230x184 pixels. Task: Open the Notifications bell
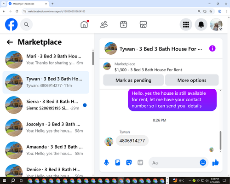coord(201,24)
